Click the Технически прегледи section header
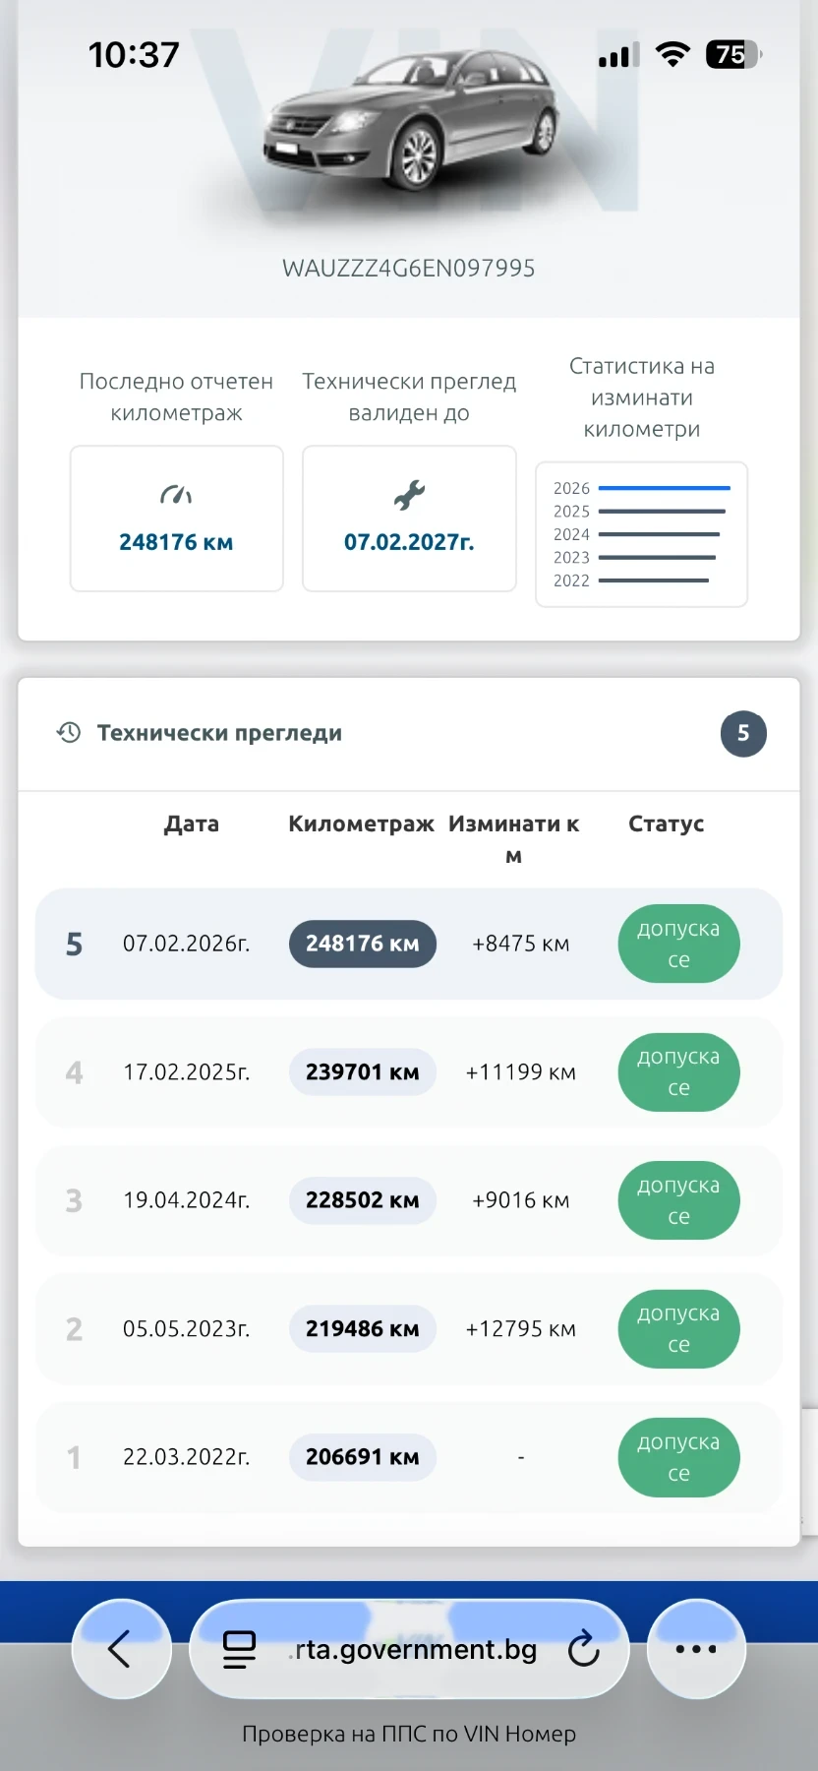 (219, 733)
